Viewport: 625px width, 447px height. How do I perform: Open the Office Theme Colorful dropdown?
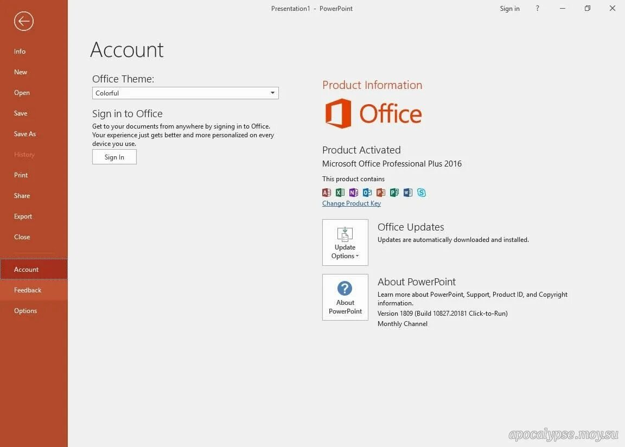pyautogui.click(x=186, y=93)
